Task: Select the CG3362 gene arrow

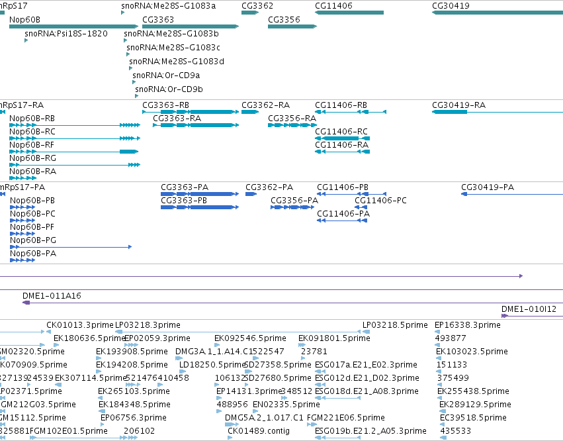Action: point(250,13)
